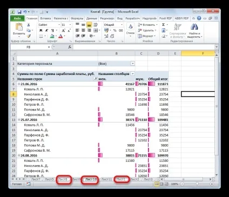Click the Copy icon in clipboard group
This screenshot has width=229, height=197.
tap(29, 30)
